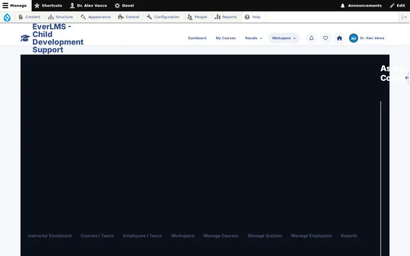Open the Reports admin menu
The height and width of the screenshot is (256, 410).
click(x=225, y=17)
